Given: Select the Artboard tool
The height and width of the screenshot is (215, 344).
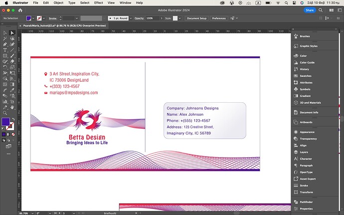Looking at the screenshot, I should 12,101.
